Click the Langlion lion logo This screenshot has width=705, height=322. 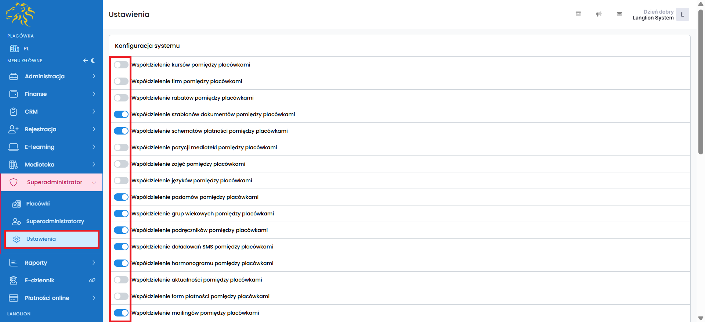(x=21, y=15)
